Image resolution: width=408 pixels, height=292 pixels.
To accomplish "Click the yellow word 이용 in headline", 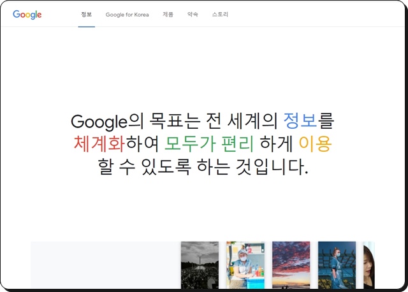I will pos(315,143).
